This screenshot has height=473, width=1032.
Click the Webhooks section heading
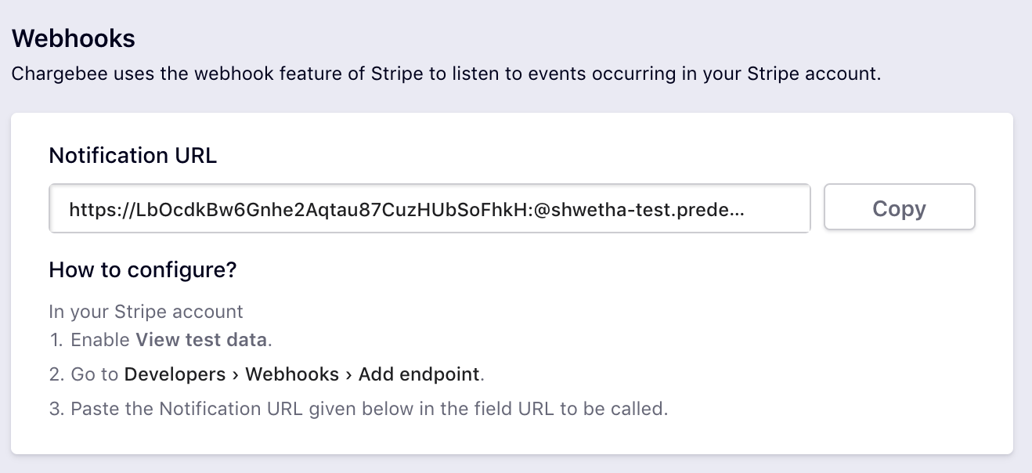pyautogui.click(x=74, y=38)
